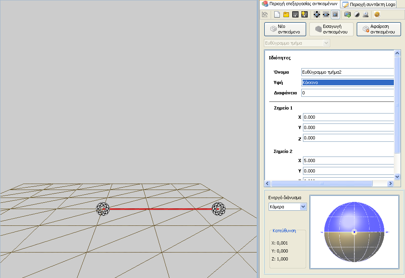The width and height of the screenshot is (405, 278).
Task: Switch to Περιοχή επεξεργασίας αντικειμένων tab
Action: click(x=300, y=4)
